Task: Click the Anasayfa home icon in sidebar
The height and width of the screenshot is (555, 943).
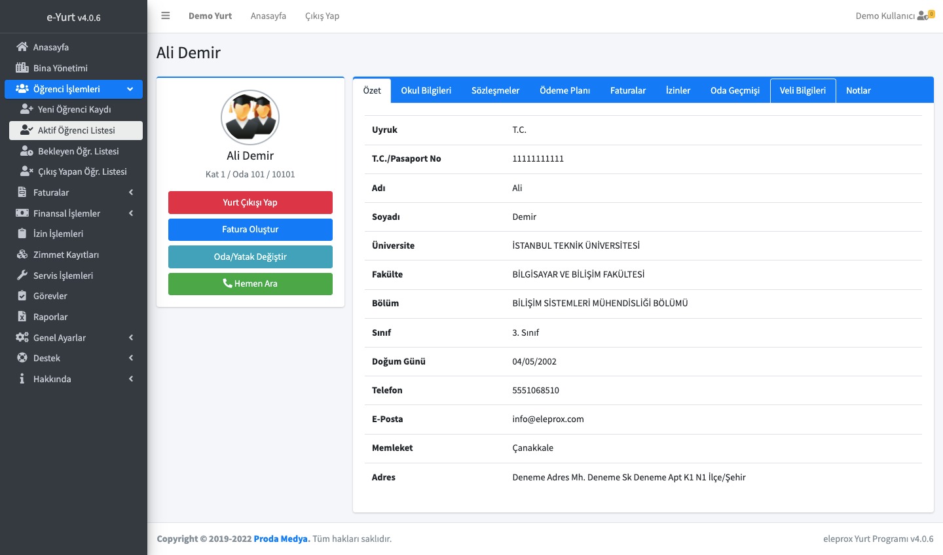Action: click(22, 47)
